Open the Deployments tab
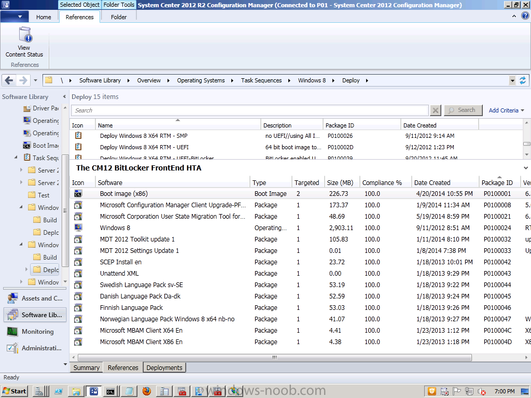Viewport: 531px width, 398px height. tap(164, 367)
